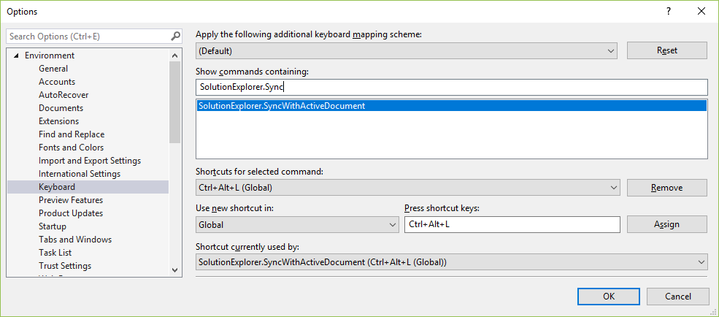Expand the Shortcut currently used by dropdown
Image resolution: width=719 pixels, height=317 pixels.
(701, 261)
